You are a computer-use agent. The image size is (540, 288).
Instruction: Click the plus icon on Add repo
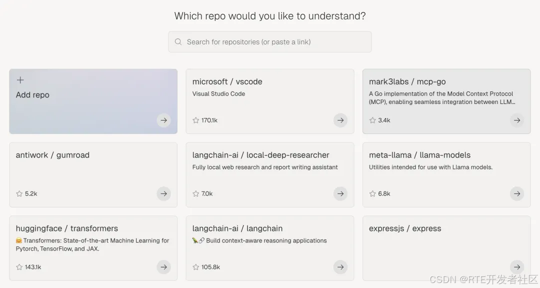pyautogui.click(x=20, y=80)
